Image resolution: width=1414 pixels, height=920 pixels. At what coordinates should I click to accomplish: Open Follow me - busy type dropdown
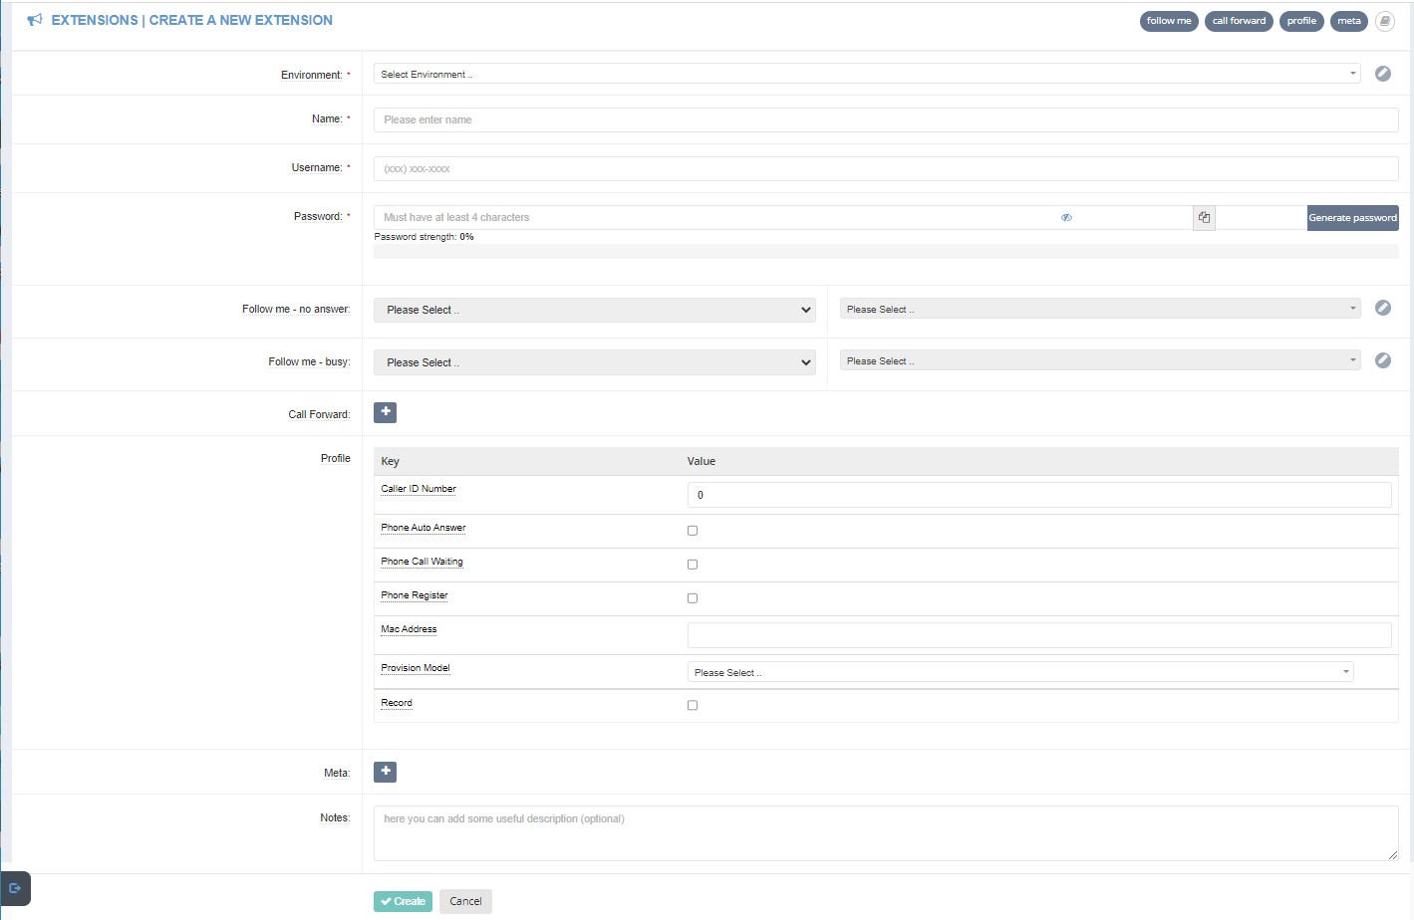[595, 362]
